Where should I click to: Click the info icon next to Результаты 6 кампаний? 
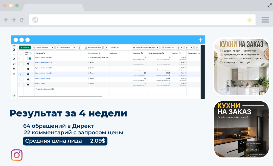click(53, 89)
